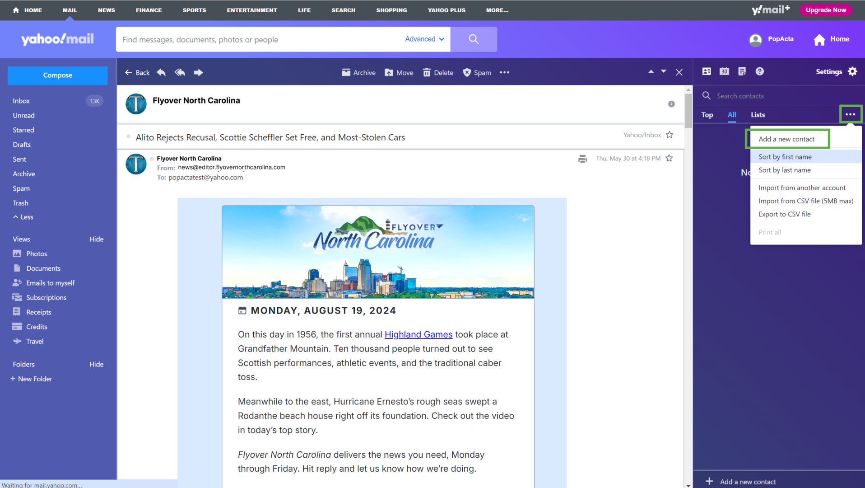Image resolution: width=865 pixels, height=488 pixels.
Task: Click in the mail search field
Action: pos(260,39)
